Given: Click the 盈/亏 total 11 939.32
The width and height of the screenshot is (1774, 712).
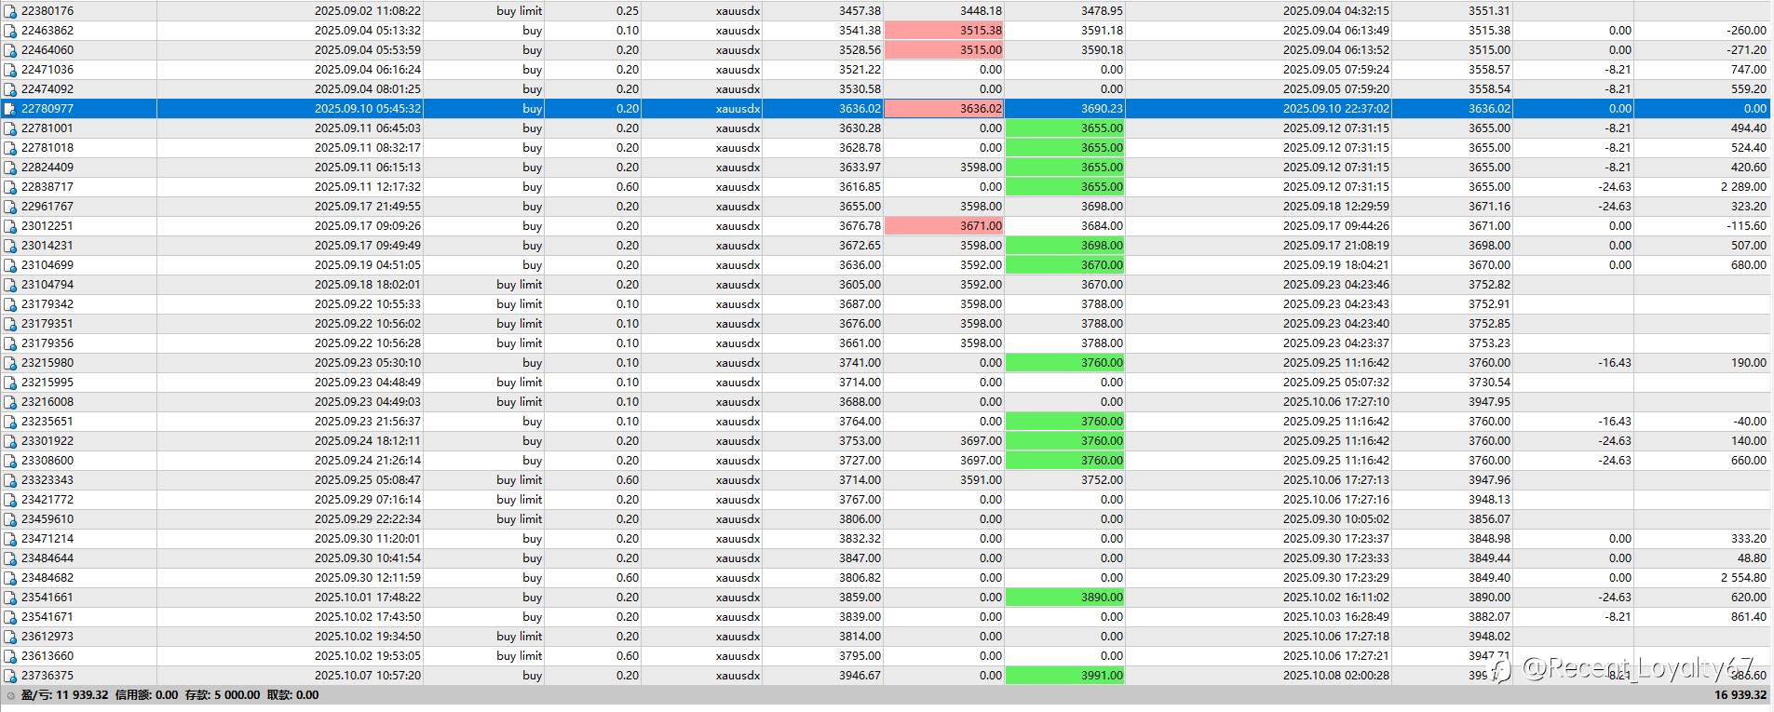Looking at the screenshot, I should [65, 695].
